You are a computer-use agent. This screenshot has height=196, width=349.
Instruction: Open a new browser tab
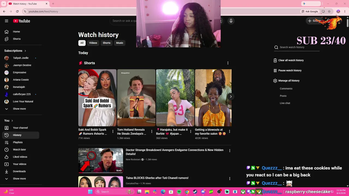click(x=53, y=4)
